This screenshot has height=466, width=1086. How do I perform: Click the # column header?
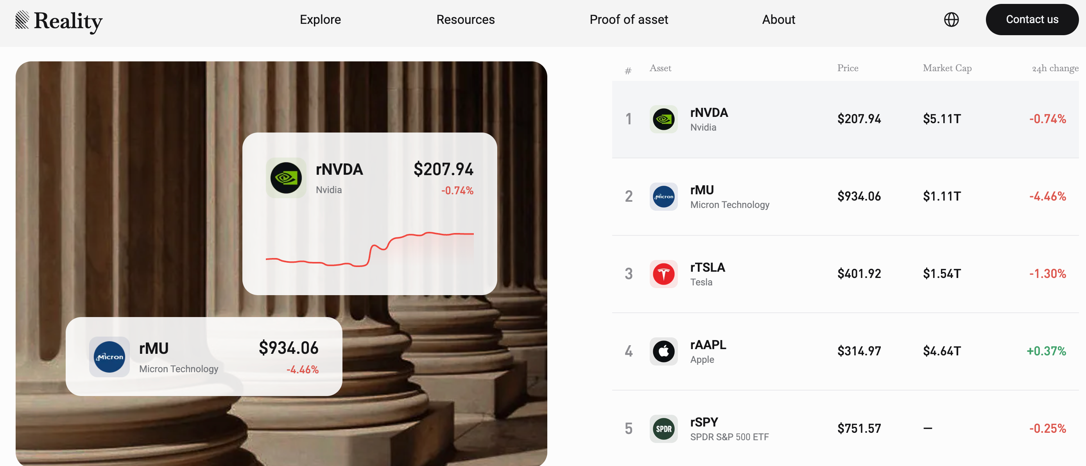tap(628, 71)
